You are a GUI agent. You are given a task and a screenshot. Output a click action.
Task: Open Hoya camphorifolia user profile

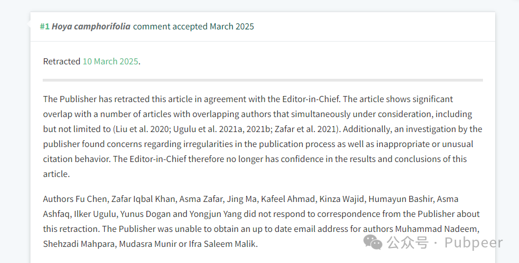click(91, 27)
